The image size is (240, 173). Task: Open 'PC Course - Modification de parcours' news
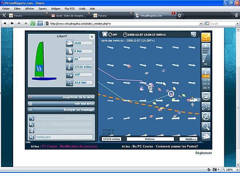pos(69,146)
